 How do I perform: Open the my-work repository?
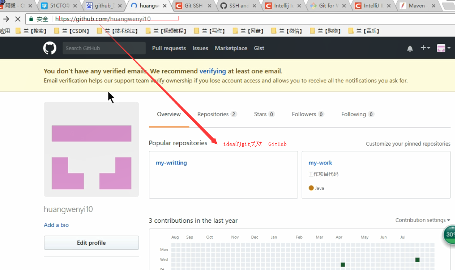point(320,163)
